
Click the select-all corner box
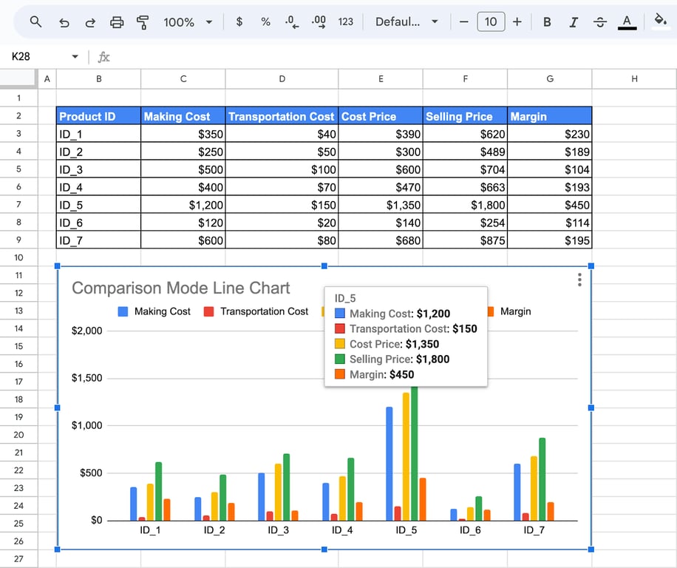tap(18, 78)
